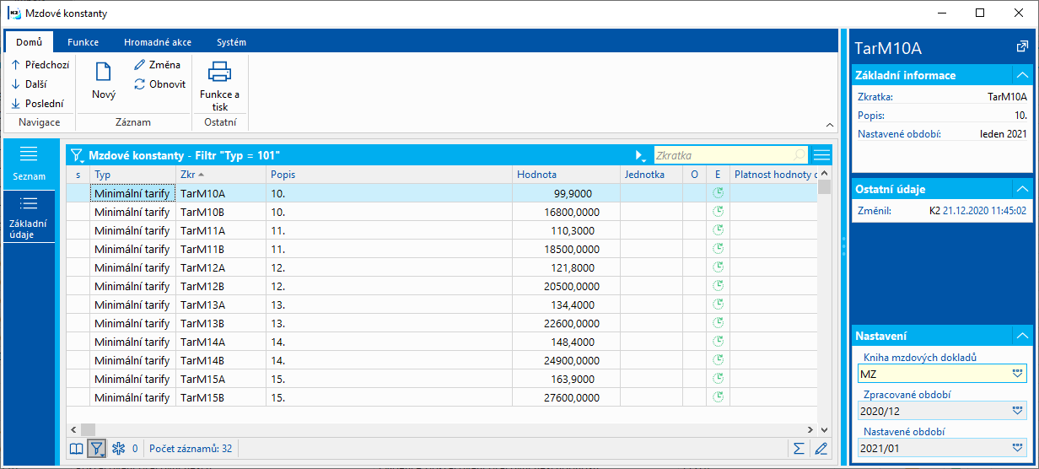Toggle the filter button in grid footer

coord(97,448)
